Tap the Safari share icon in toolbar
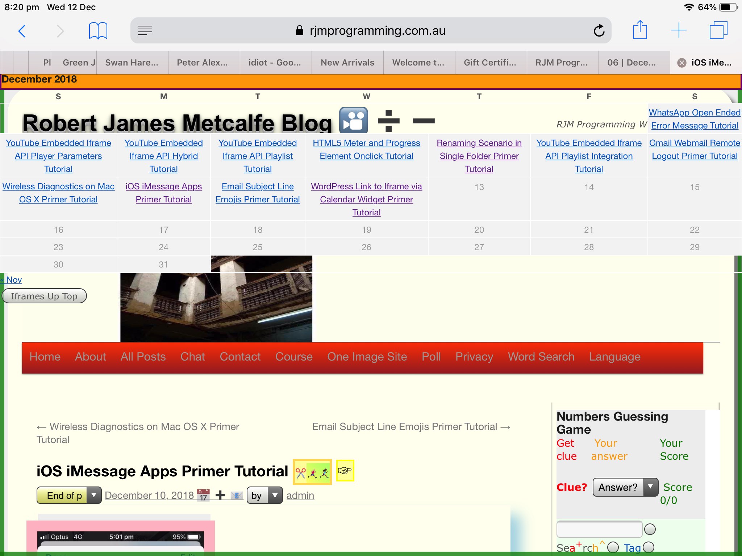This screenshot has width=742, height=556. point(641,30)
